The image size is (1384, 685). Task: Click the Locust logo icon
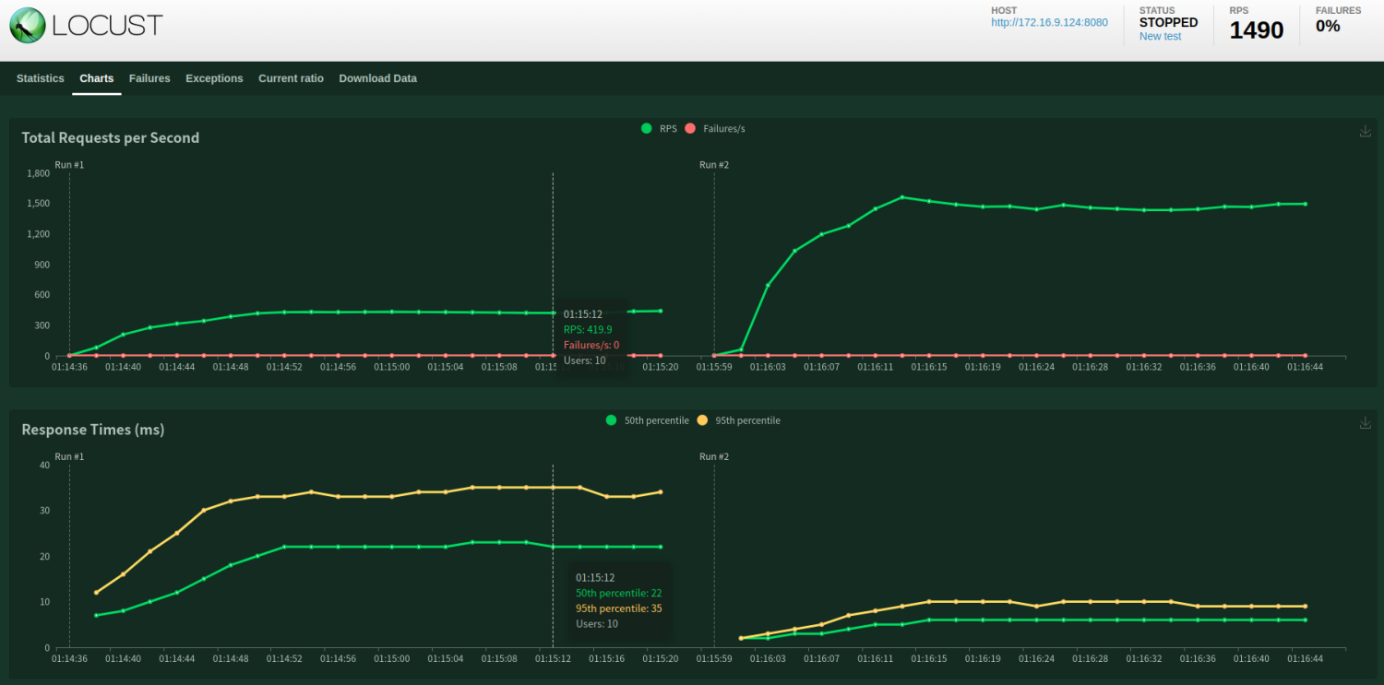click(x=28, y=25)
